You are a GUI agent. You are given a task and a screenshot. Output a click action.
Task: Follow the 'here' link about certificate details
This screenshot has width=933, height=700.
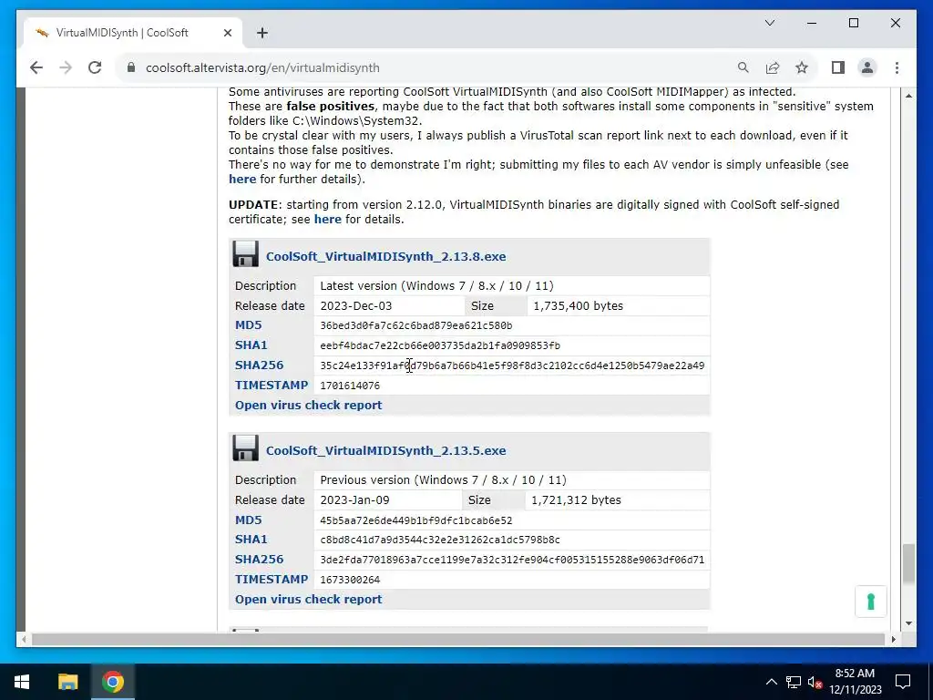328,219
